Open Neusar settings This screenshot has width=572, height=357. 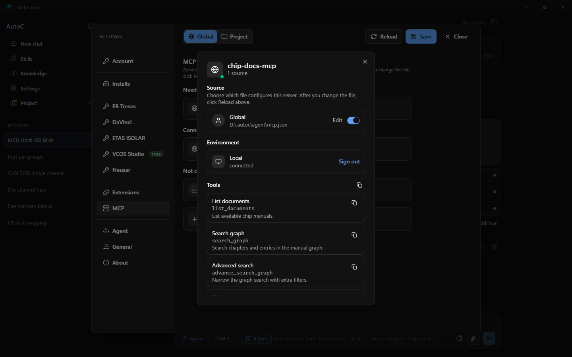click(133, 170)
